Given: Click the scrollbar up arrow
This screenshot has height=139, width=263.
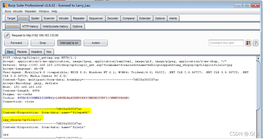Looking at the screenshot, I should click(x=258, y=58).
